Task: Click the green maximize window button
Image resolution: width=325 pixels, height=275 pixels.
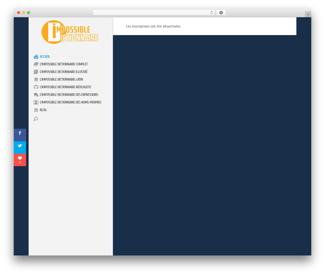Action: coord(28,13)
